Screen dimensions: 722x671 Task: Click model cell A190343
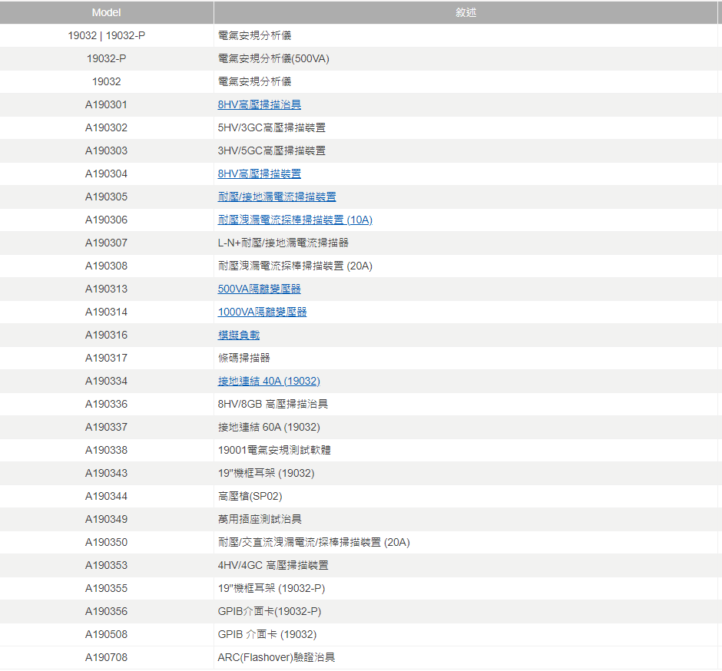tap(106, 473)
